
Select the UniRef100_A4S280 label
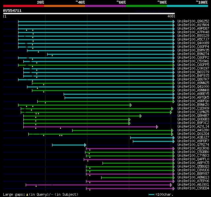click(x=193, y=130)
